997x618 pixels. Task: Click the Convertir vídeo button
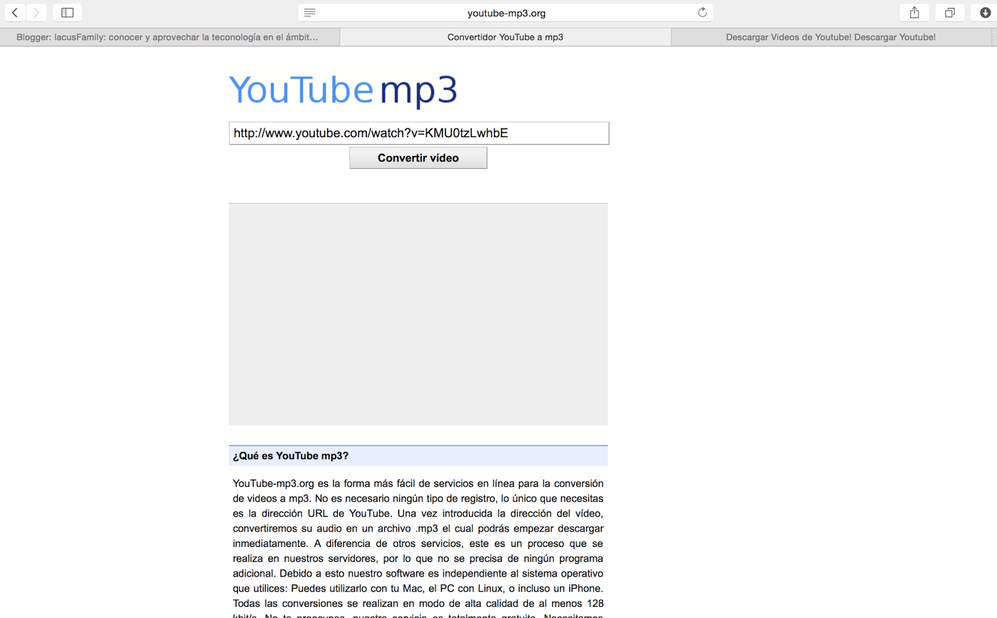click(418, 158)
